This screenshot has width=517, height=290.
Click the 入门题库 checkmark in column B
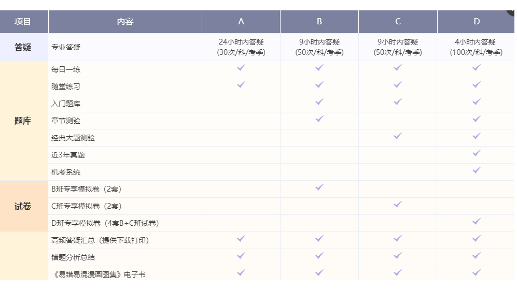(319, 102)
